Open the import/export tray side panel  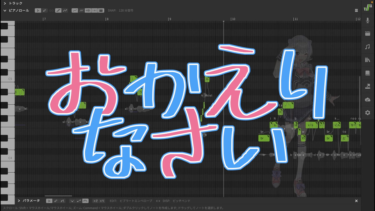(x=368, y=86)
